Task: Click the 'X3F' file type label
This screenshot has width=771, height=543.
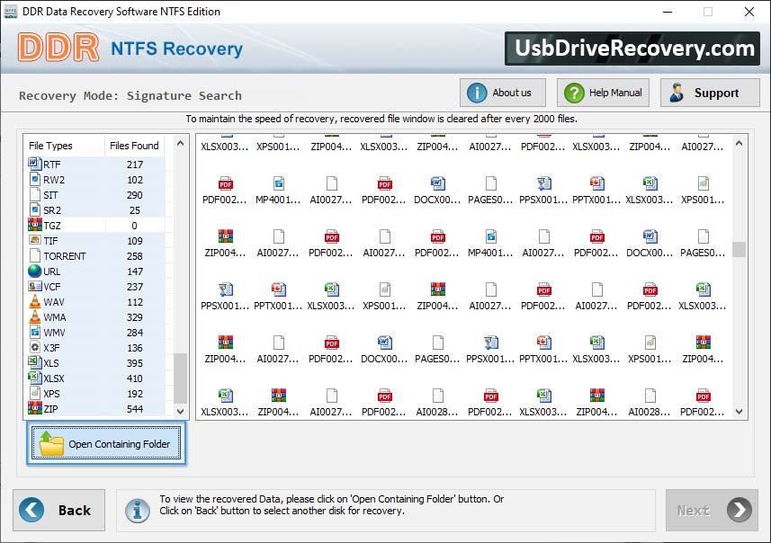Action: pyautogui.click(x=51, y=347)
